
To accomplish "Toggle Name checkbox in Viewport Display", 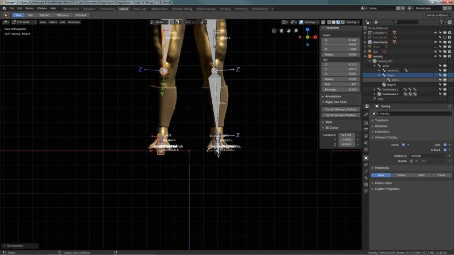I will [403, 145].
